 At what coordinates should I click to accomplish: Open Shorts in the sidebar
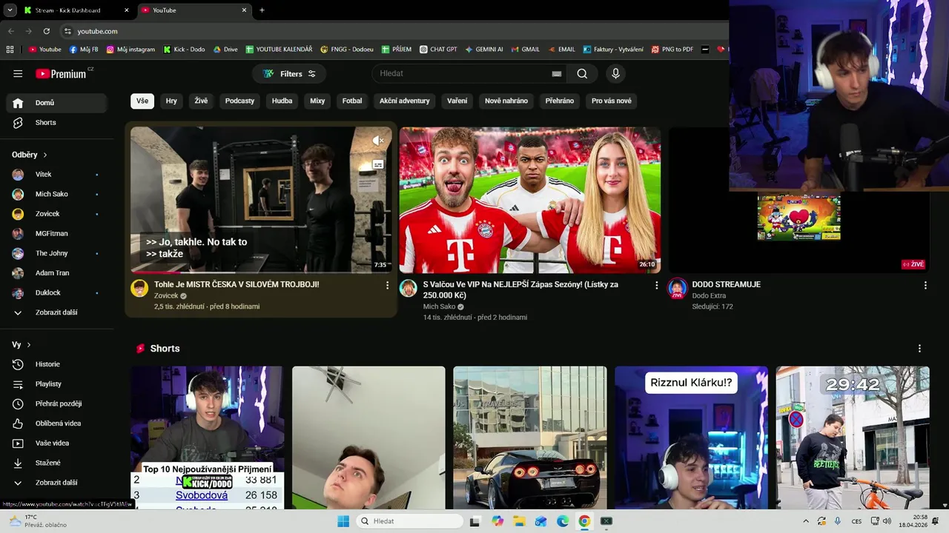(x=57, y=122)
